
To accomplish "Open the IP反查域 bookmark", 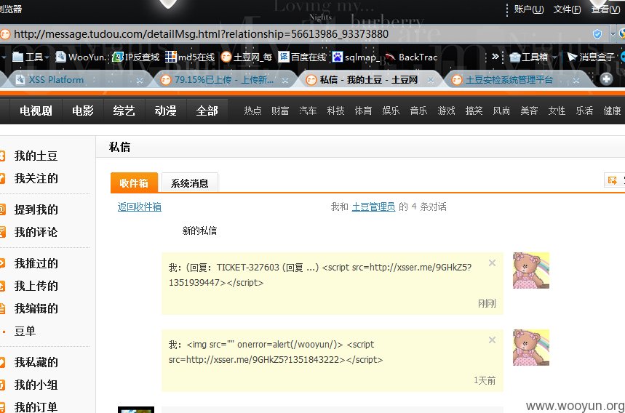I will (135, 57).
